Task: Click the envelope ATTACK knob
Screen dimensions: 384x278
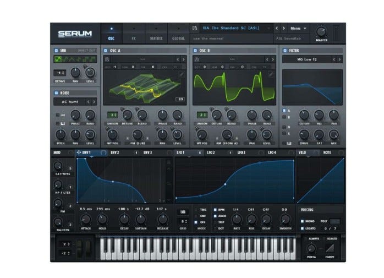Action: click(86, 219)
